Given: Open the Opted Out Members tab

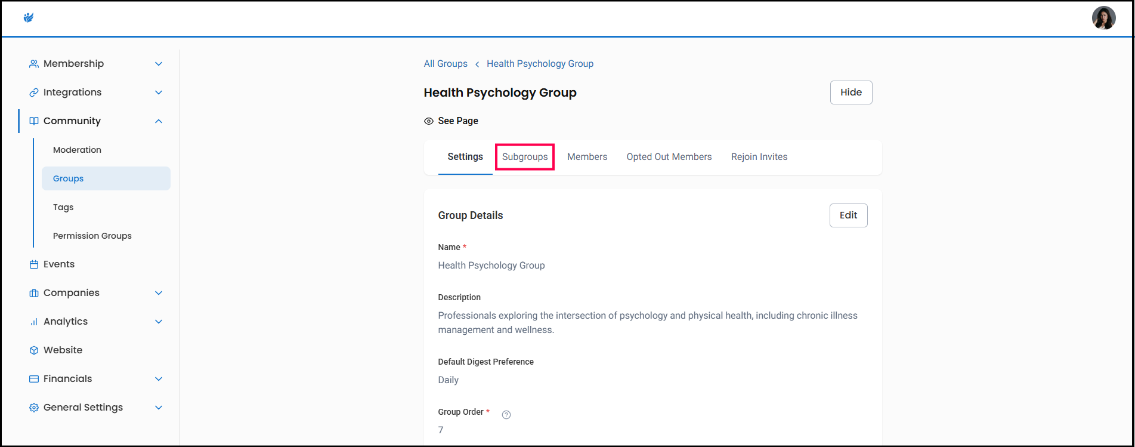Looking at the screenshot, I should (x=669, y=157).
